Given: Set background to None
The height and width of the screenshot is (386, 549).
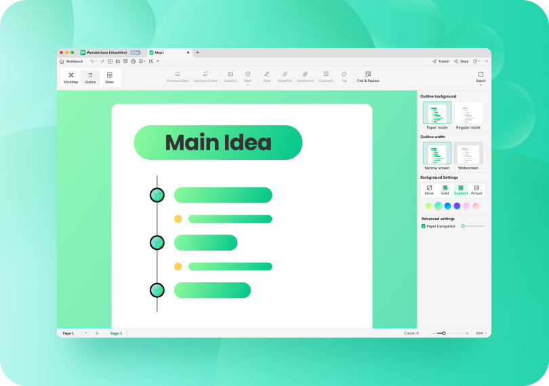Looking at the screenshot, I should pos(429,190).
